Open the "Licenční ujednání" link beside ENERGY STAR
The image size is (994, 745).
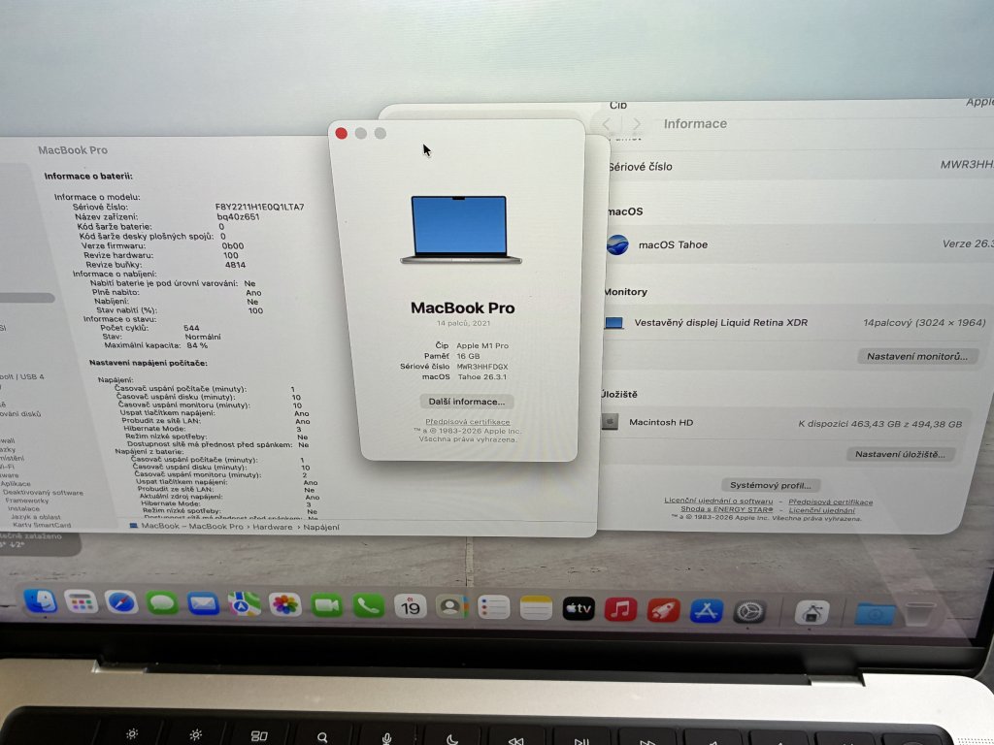821,510
